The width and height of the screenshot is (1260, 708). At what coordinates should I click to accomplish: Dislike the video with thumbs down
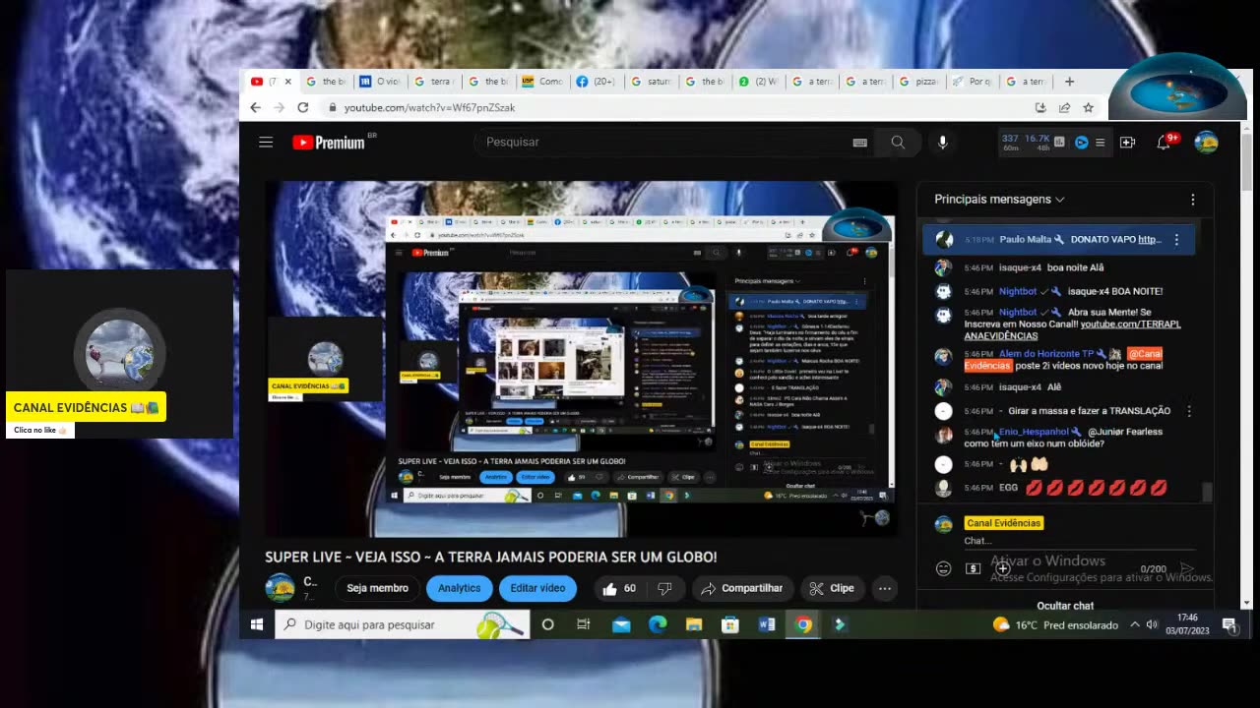[x=664, y=589]
